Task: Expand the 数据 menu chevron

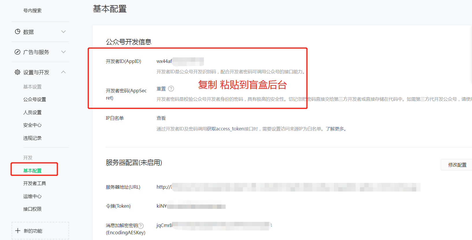Action: pyautogui.click(x=64, y=31)
